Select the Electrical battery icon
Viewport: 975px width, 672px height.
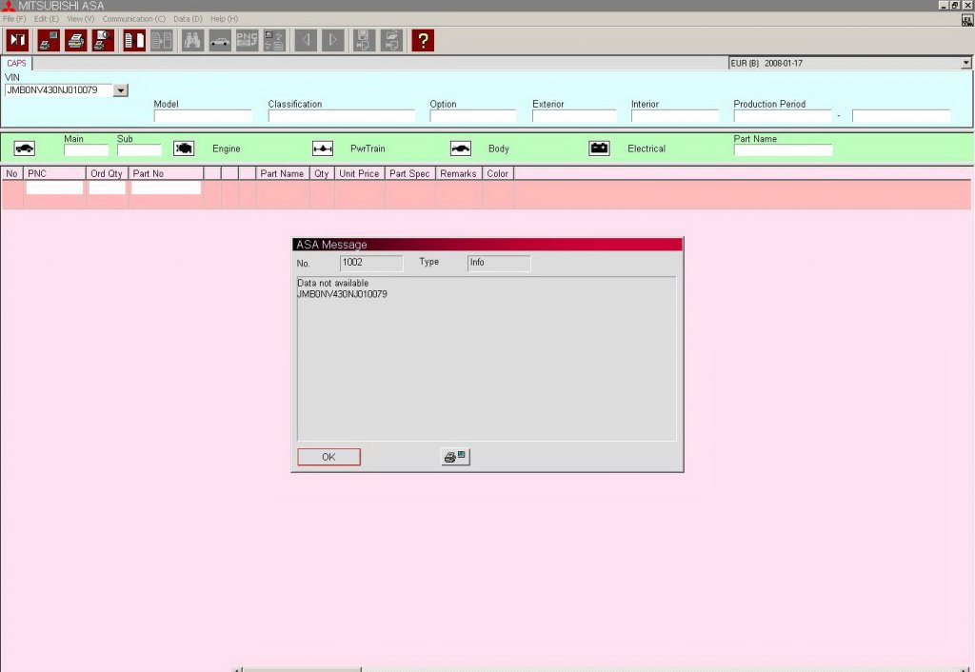(x=600, y=148)
